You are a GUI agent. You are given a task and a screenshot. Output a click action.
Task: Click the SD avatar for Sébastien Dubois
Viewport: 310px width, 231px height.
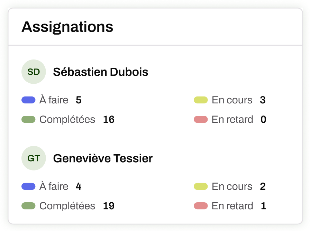[34, 72]
